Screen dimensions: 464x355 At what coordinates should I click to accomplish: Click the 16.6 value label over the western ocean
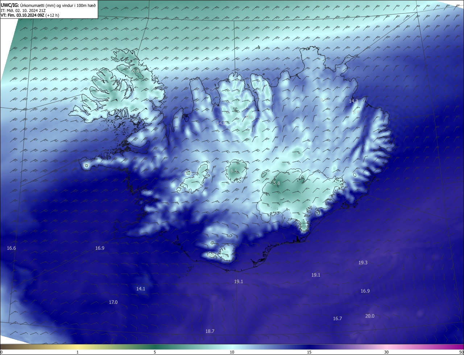12,248
